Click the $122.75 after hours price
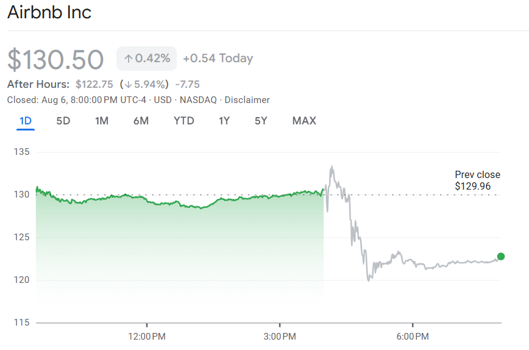 [x=94, y=84]
